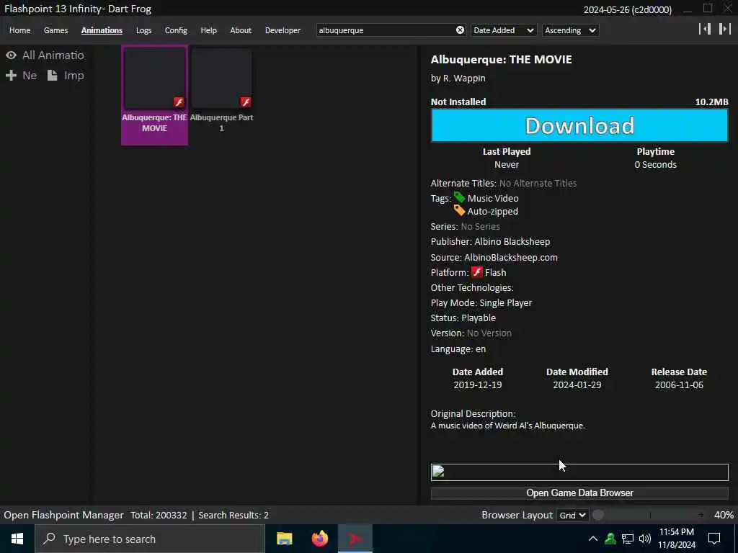Select the Animations tab
Screen dimensions: 738x553
[x=102, y=30]
